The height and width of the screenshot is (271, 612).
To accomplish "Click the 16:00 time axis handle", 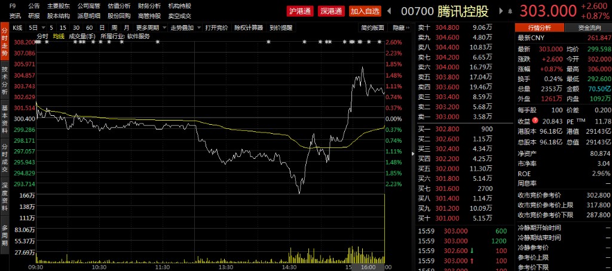I will click(368, 267).
